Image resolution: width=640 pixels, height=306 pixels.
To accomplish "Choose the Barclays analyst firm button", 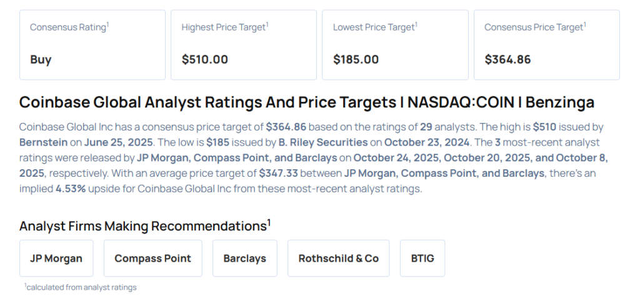I will pyautogui.click(x=244, y=258).
